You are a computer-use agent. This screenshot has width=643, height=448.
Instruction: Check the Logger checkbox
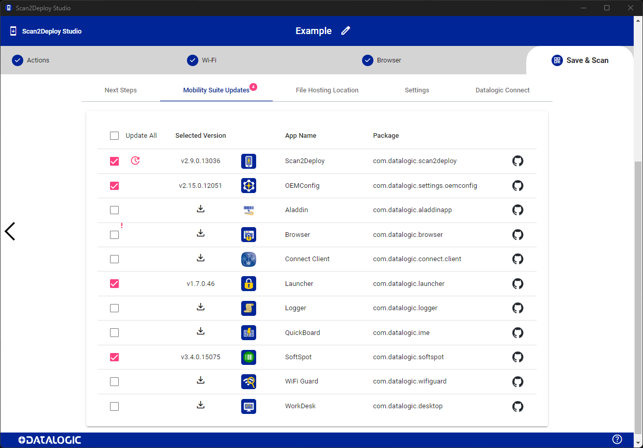(x=114, y=308)
